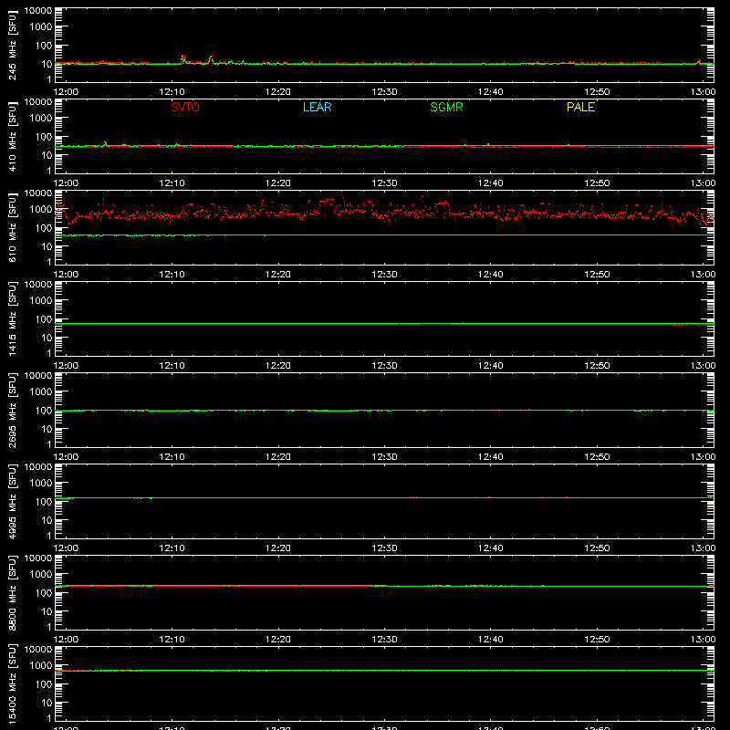Click the 15400 MHz [SFU] axis title
Viewport: 730px width, 730px height.
click(13, 683)
